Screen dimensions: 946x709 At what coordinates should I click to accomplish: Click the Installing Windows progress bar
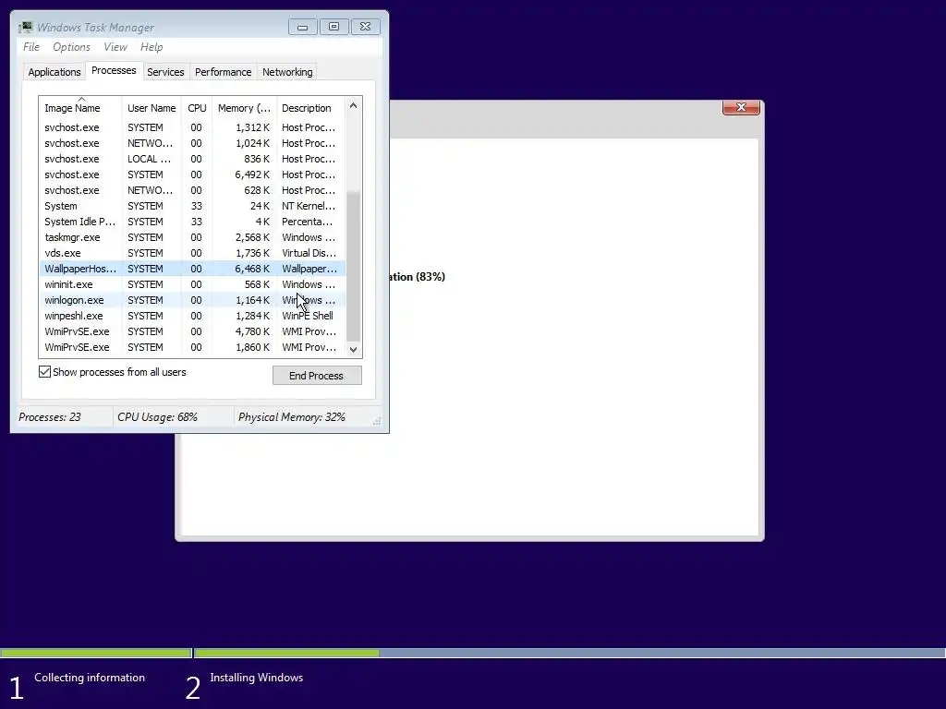(x=569, y=653)
